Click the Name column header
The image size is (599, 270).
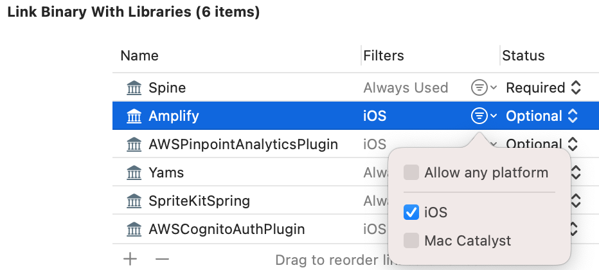(139, 56)
